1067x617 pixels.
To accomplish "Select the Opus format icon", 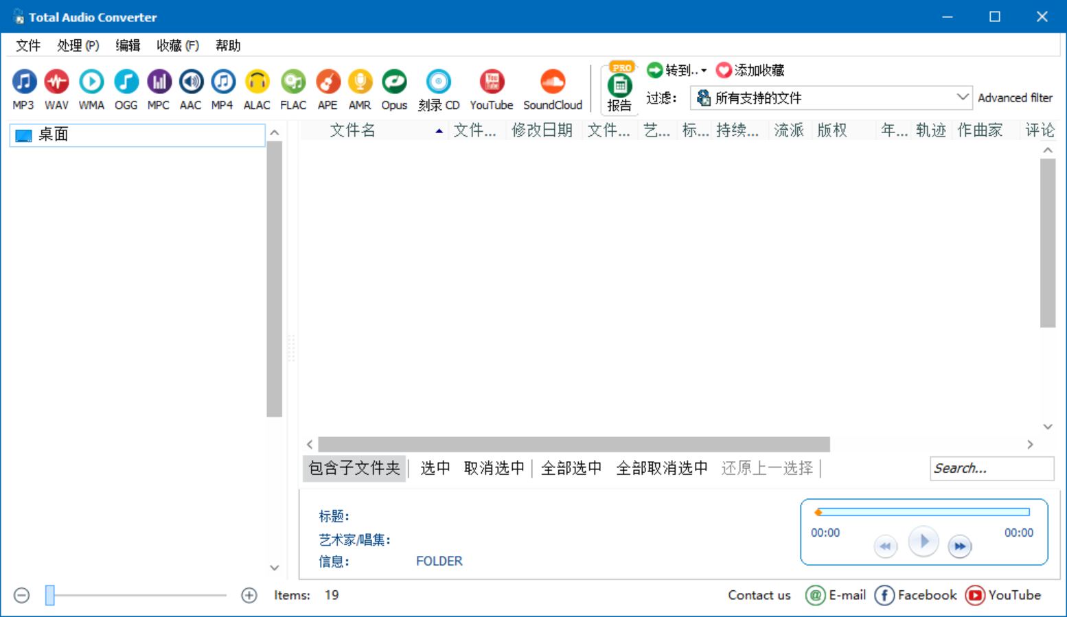I will click(394, 89).
